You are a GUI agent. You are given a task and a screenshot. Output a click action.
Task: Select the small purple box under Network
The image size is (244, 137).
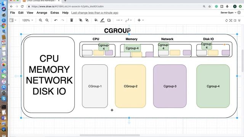(187, 53)
